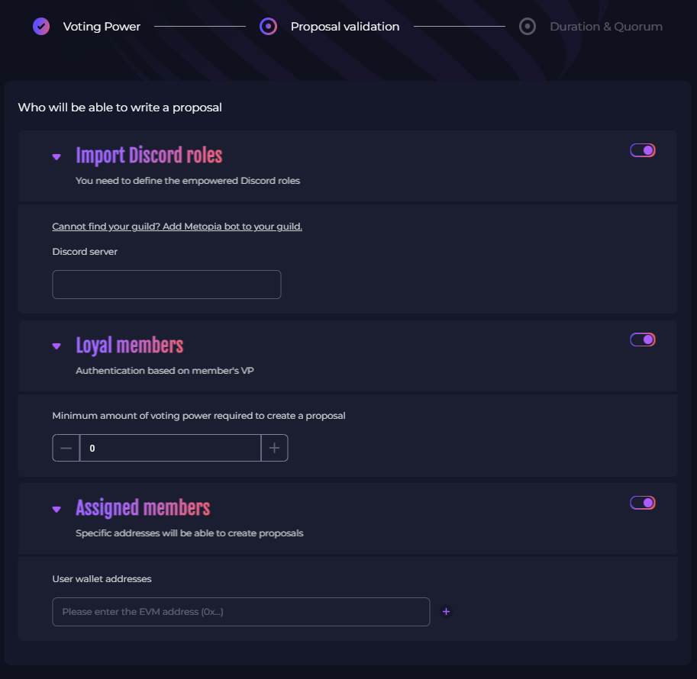Viewport: 697px width, 679px height.
Task: Focus the minimum voting power number field
Action: tap(170, 448)
